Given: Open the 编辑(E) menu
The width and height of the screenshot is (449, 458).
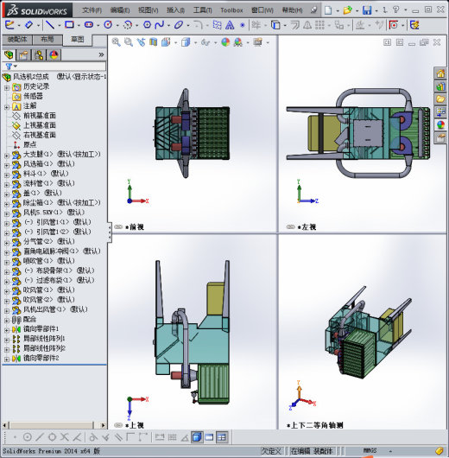Looking at the screenshot, I should click(x=120, y=10).
